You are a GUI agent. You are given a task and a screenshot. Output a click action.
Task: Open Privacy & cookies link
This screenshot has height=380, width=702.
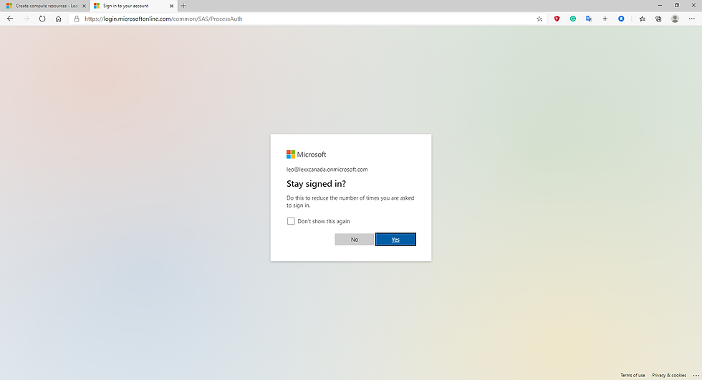(x=669, y=375)
